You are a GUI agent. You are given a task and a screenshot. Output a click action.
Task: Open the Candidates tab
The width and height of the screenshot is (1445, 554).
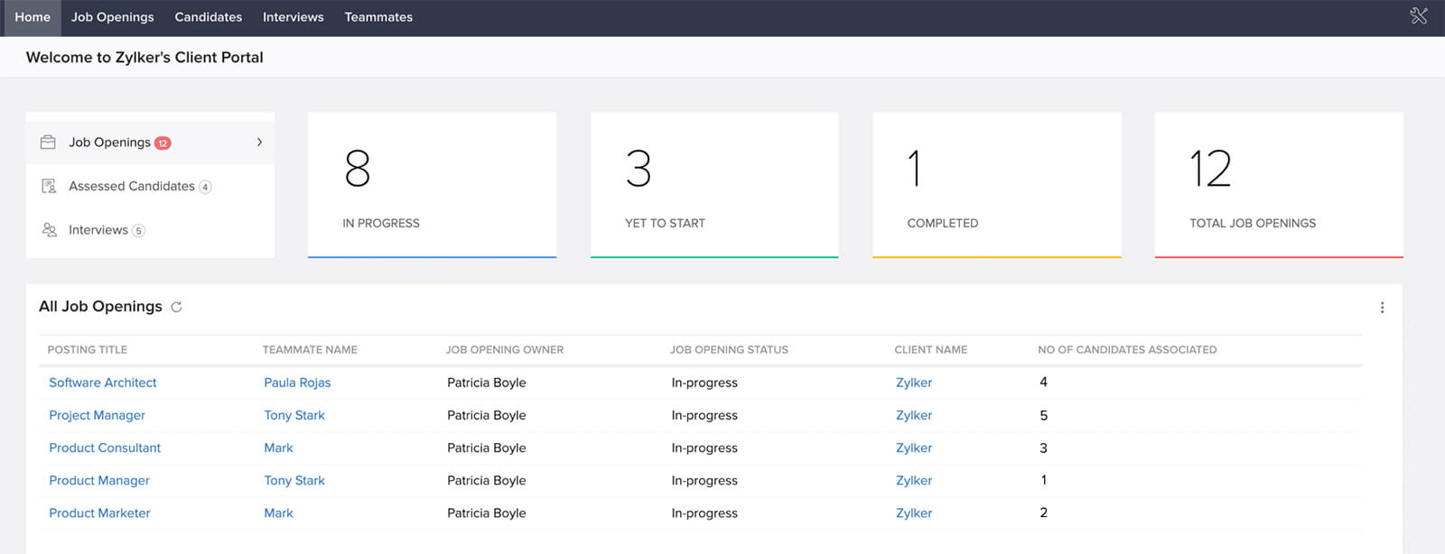point(208,17)
